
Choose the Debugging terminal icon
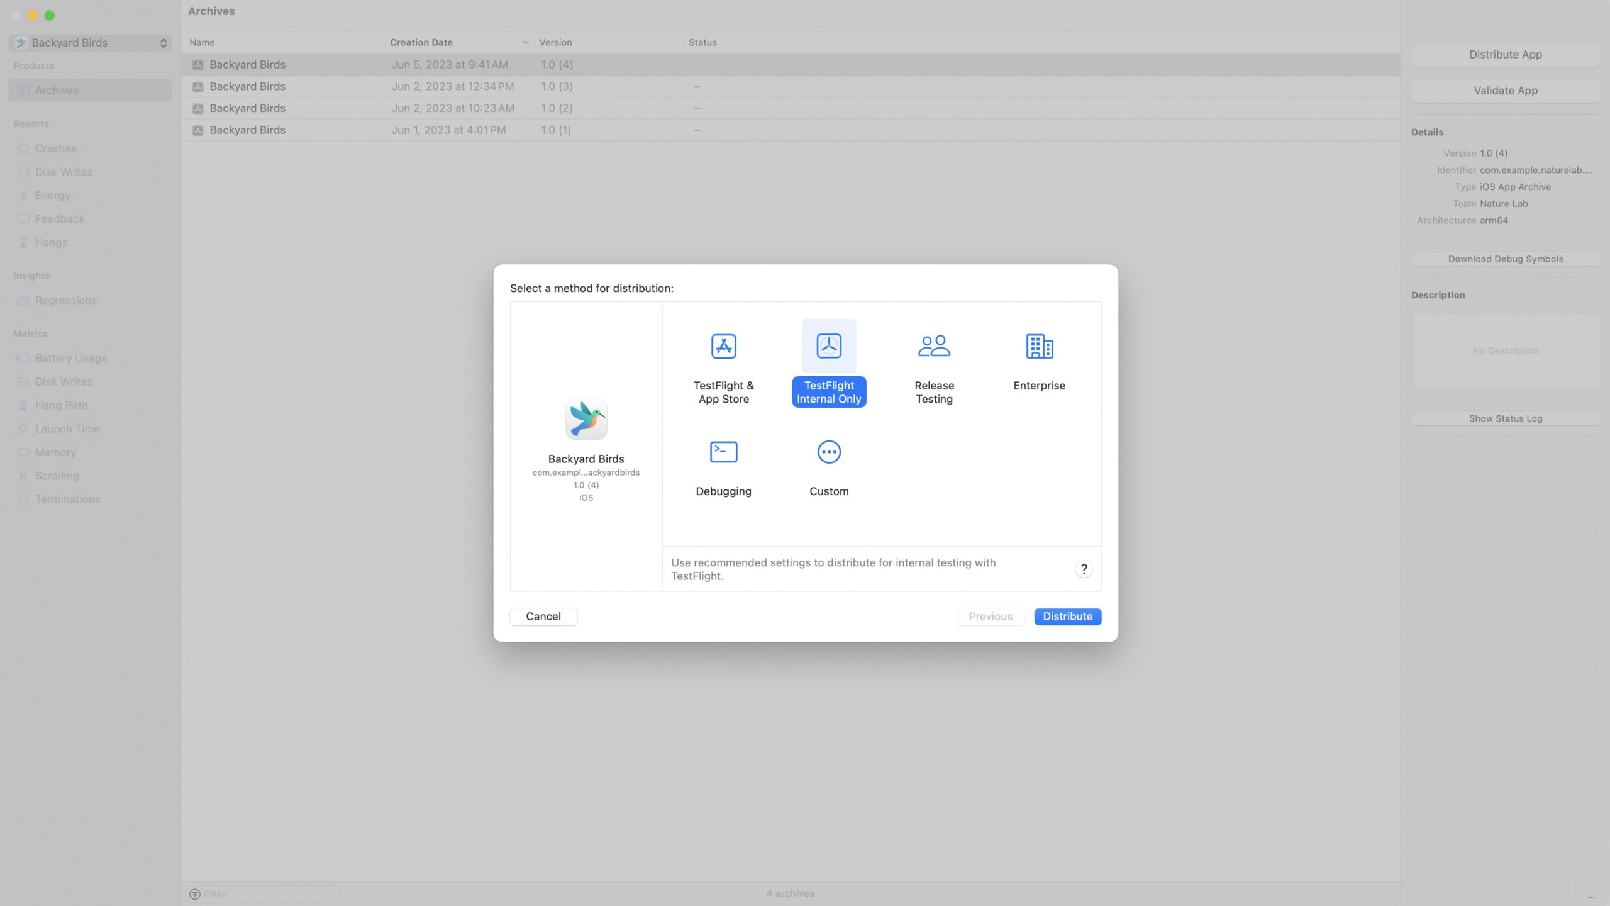pyautogui.click(x=723, y=452)
